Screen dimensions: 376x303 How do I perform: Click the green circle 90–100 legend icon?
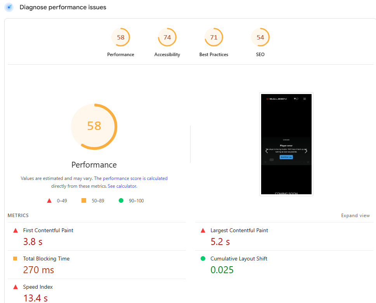click(x=121, y=200)
